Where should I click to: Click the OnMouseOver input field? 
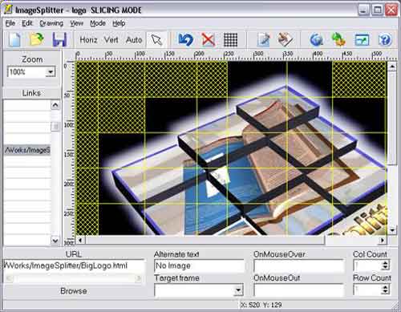[x=298, y=265]
